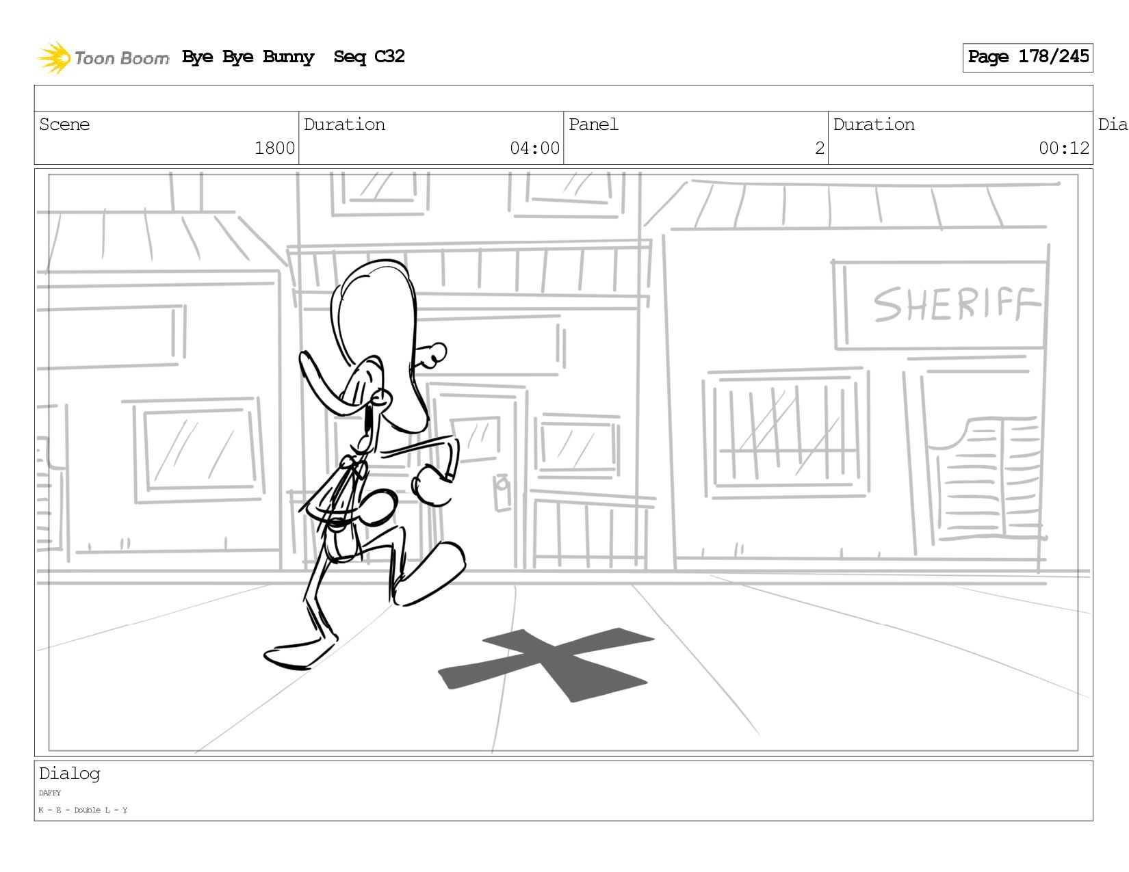This screenshot has width=1129, height=872.
Task: Click the 'Page 178/245' page indicator
Action: click(x=1028, y=57)
